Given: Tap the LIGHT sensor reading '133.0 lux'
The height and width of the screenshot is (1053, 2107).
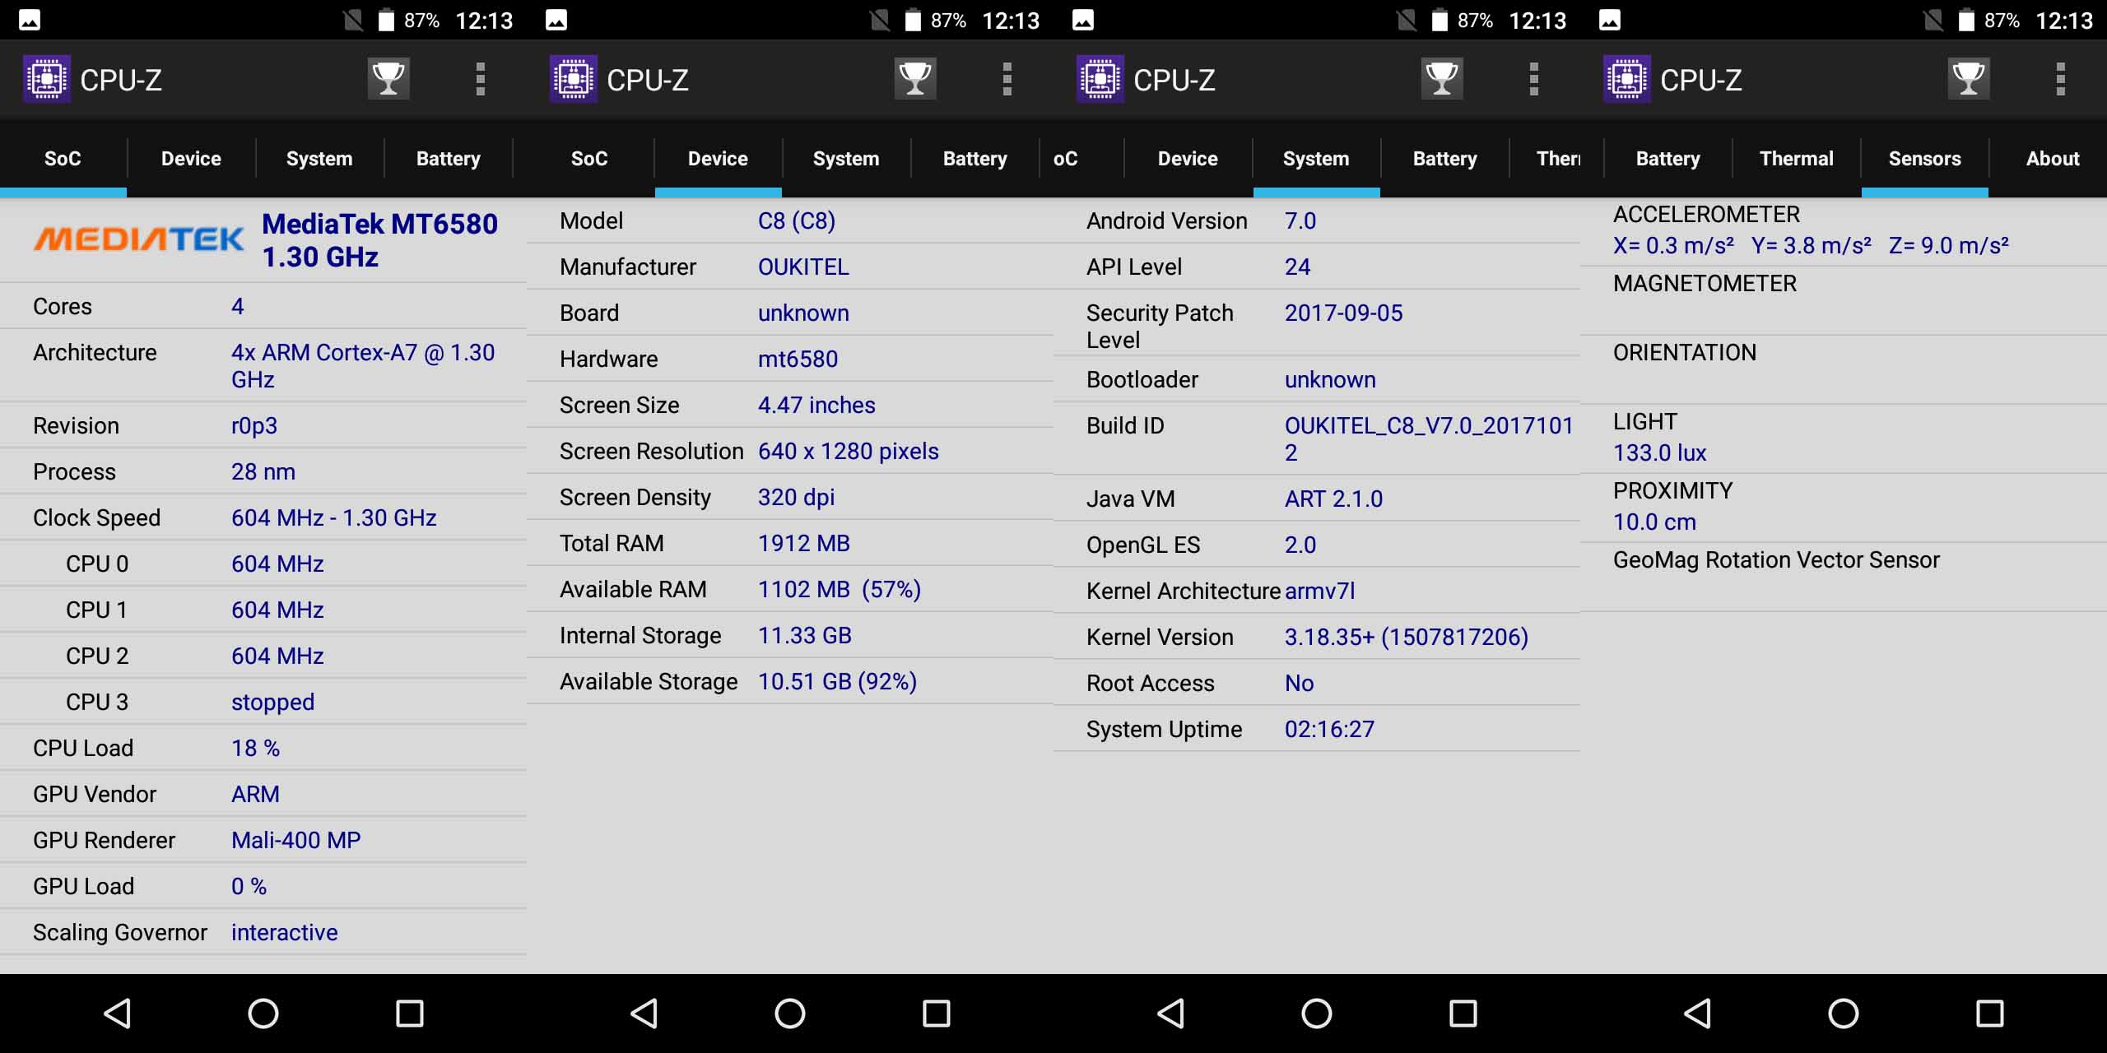Looking at the screenshot, I should (1660, 453).
